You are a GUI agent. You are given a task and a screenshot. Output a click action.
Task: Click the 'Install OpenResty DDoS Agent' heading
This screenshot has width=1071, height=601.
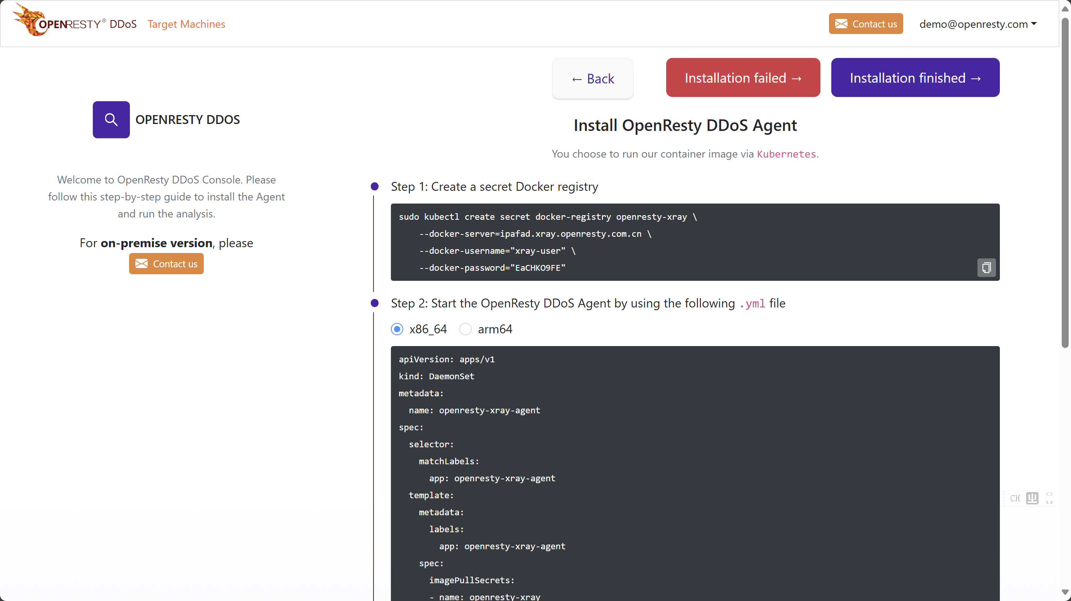[x=685, y=126]
